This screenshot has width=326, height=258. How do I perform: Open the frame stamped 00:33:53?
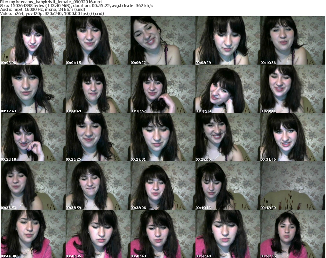click(x=33, y=186)
